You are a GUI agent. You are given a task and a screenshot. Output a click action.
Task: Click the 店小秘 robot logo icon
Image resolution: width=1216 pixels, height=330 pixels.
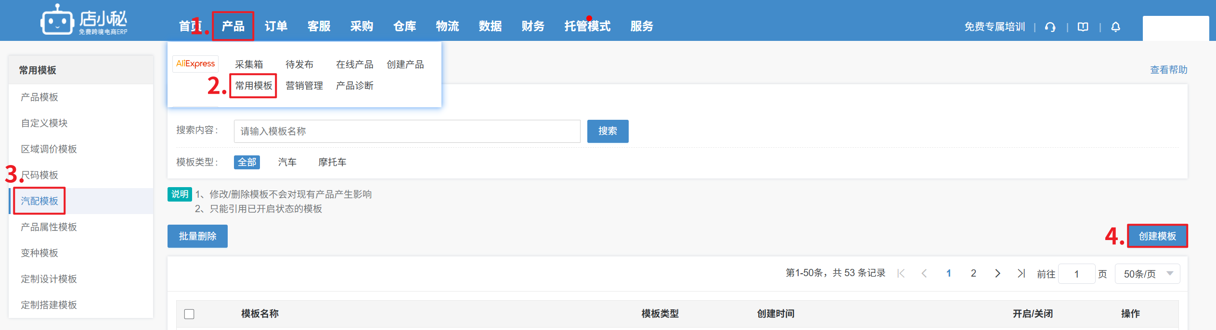click(57, 20)
